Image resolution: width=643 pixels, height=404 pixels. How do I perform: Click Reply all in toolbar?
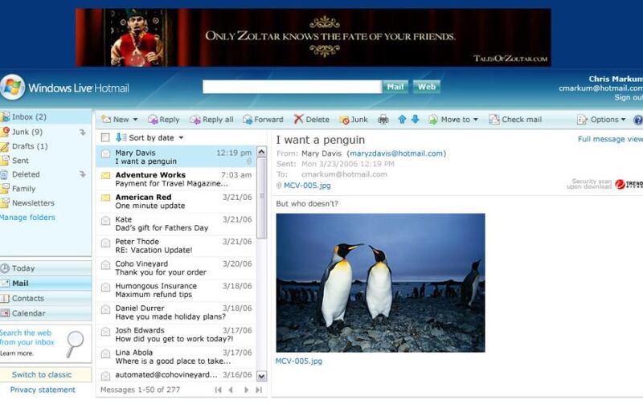tap(211, 120)
